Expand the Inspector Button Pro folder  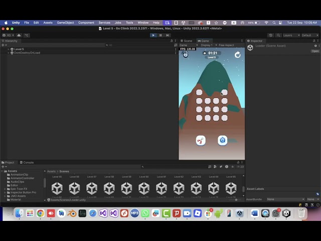5,192
